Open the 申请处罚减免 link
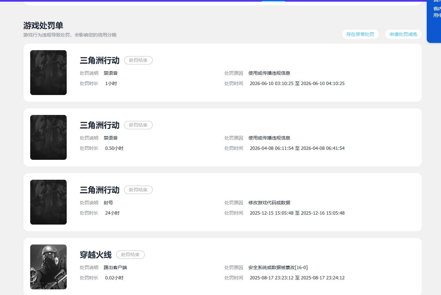Screen dimensions: 441x295 403,34
